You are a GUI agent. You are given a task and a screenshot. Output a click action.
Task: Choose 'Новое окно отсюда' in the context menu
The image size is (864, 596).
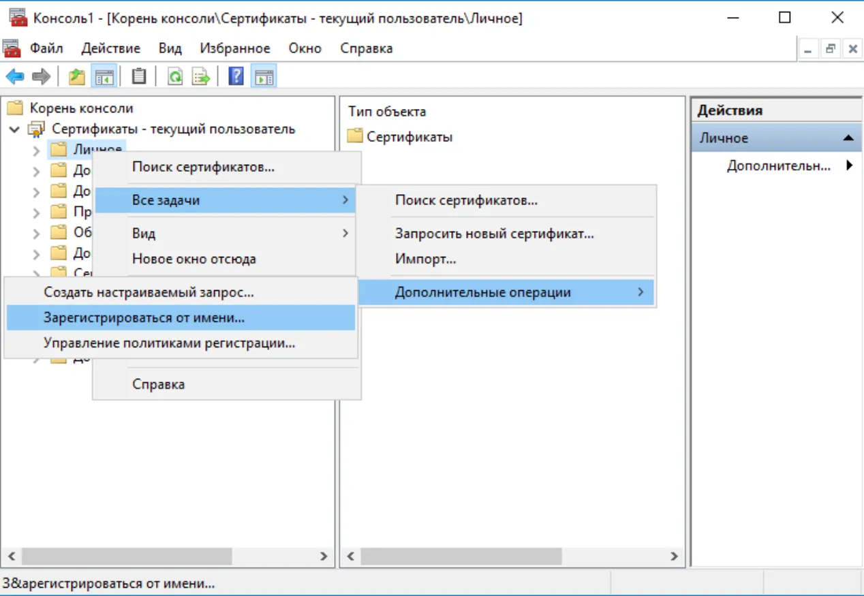tap(225, 259)
